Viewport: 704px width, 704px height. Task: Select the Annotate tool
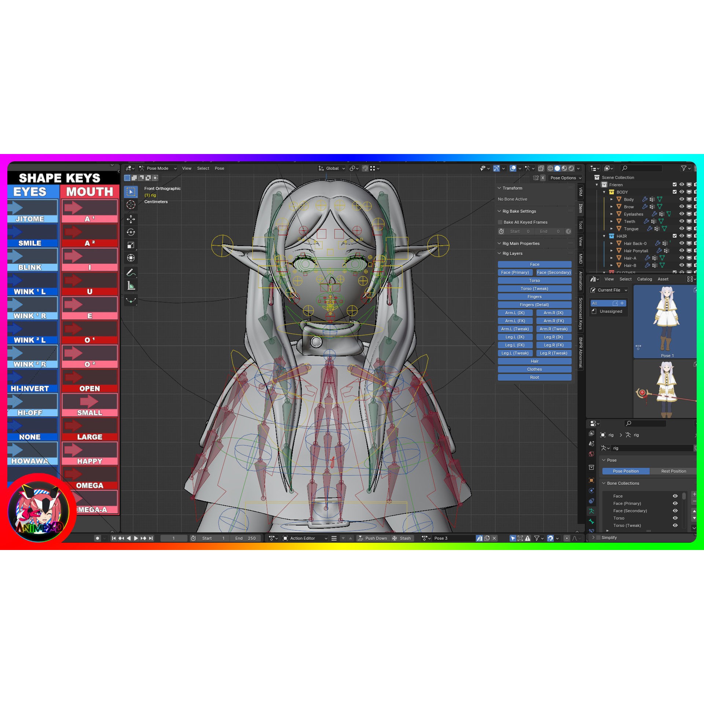click(x=131, y=273)
